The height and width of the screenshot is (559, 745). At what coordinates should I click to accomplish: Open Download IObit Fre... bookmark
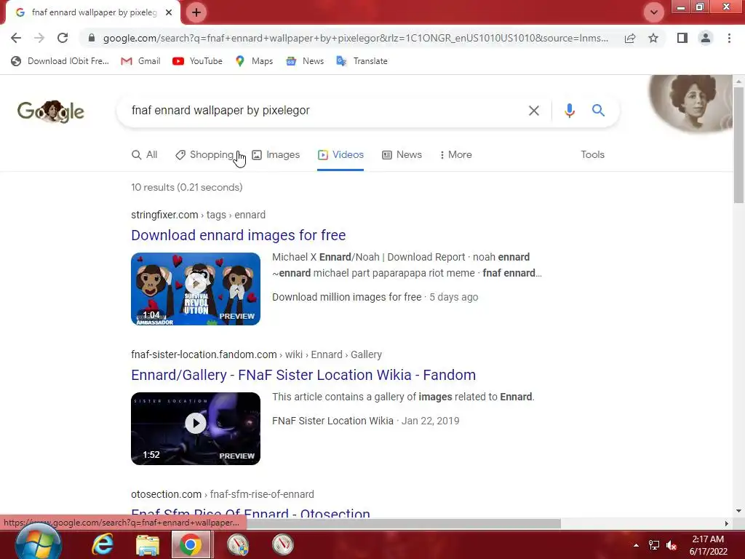pyautogui.click(x=60, y=61)
